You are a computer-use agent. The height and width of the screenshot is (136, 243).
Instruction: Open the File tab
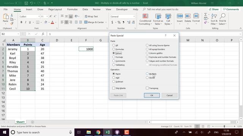(x=6, y=9)
